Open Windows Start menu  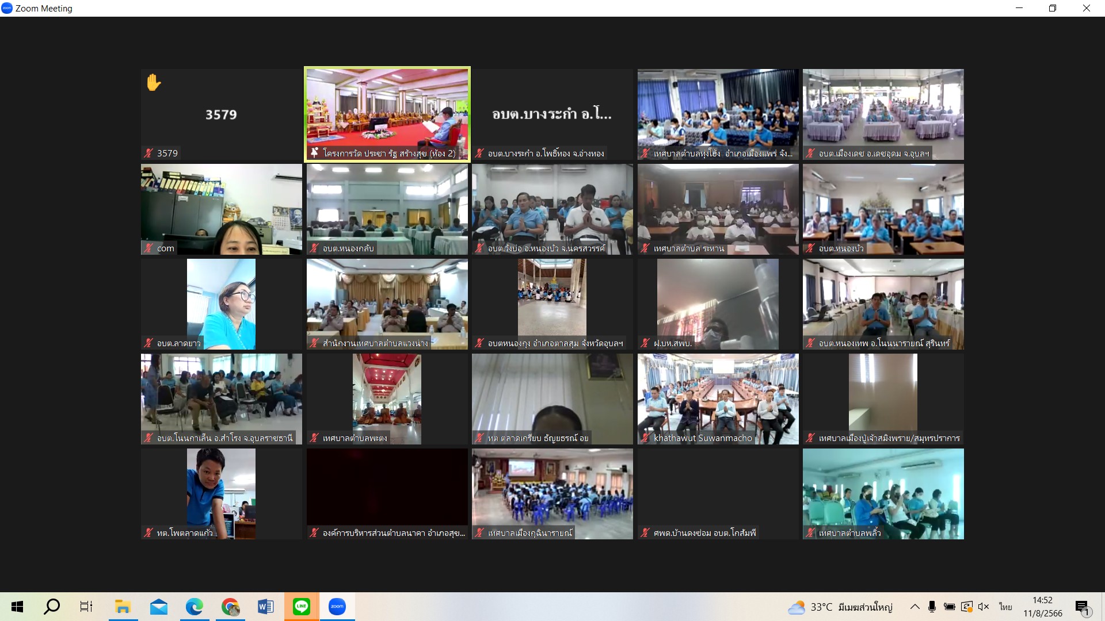click(x=17, y=607)
